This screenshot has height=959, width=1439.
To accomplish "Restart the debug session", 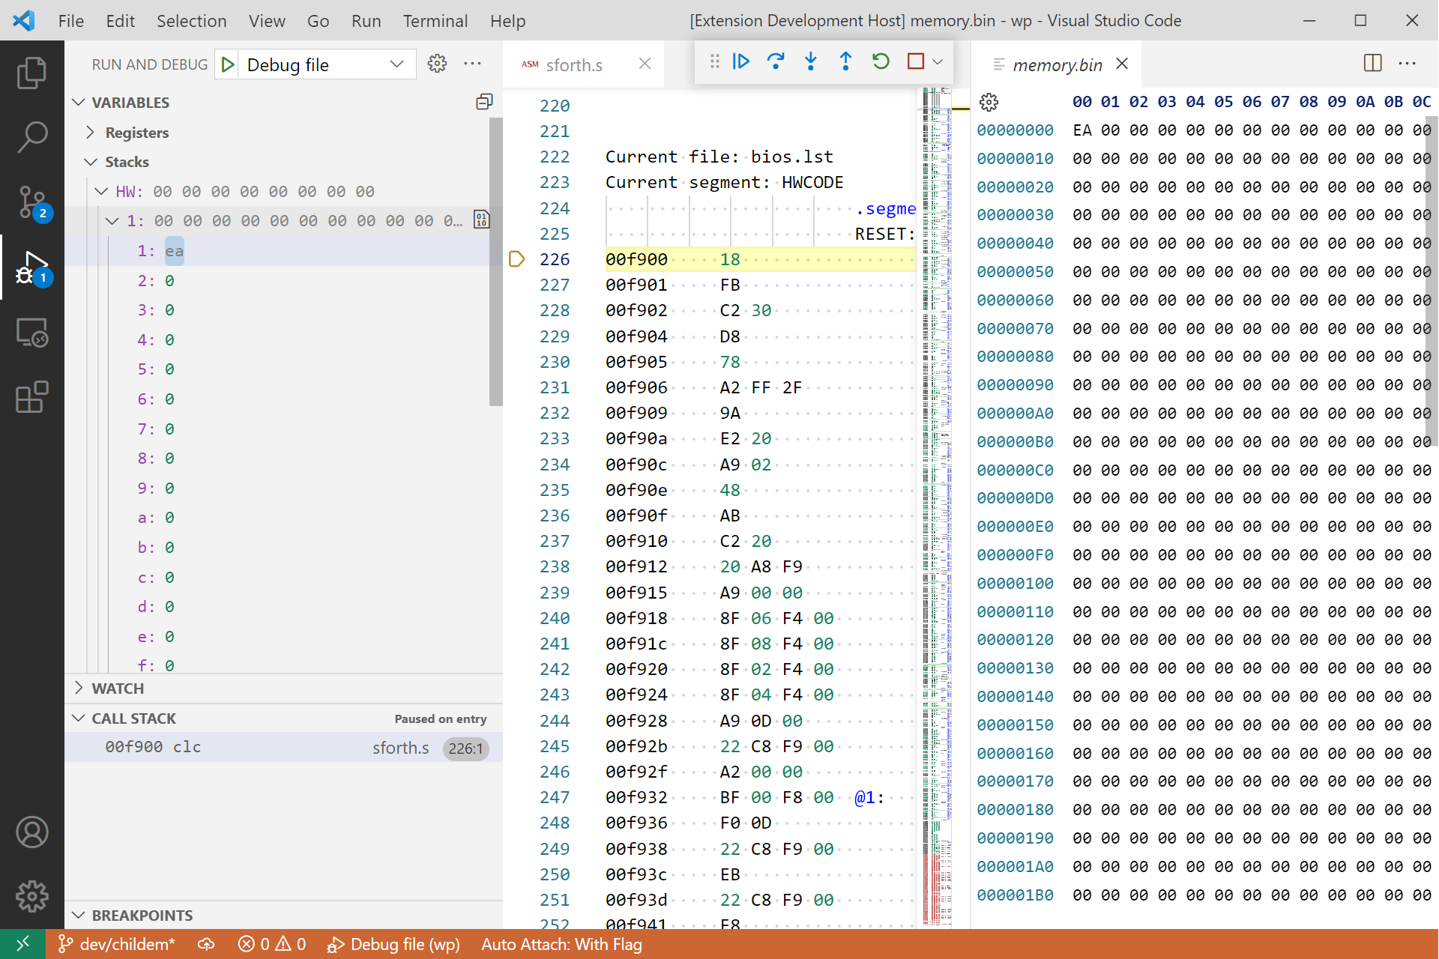I will click(881, 61).
